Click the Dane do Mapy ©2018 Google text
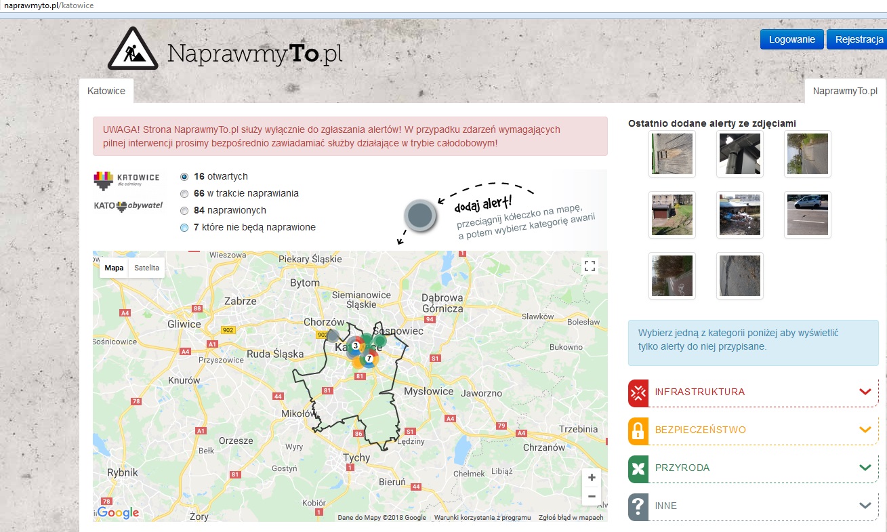 pyautogui.click(x=382, y=518)
